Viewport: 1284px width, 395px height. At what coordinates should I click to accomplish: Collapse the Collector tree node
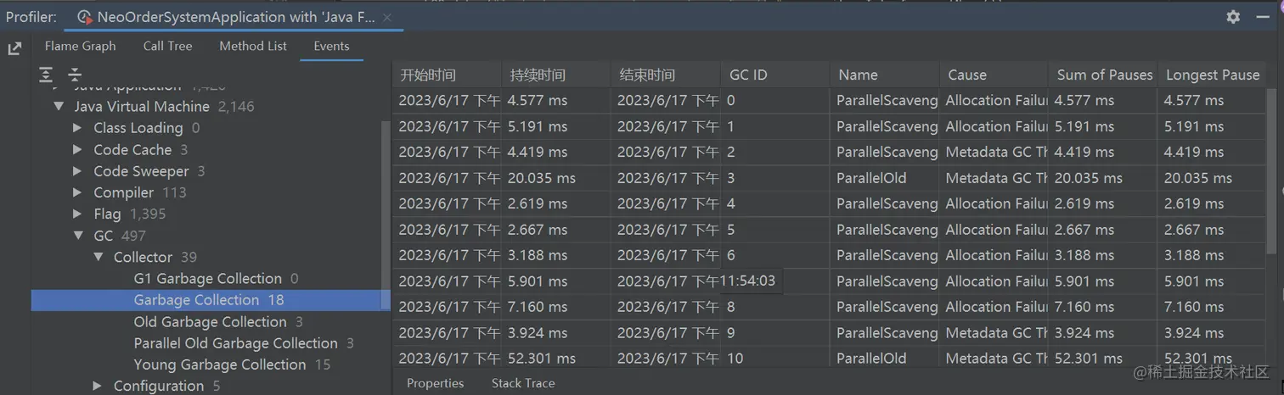pos(99,257)
